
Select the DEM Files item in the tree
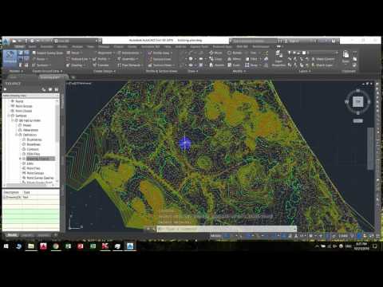click(34, 154)
